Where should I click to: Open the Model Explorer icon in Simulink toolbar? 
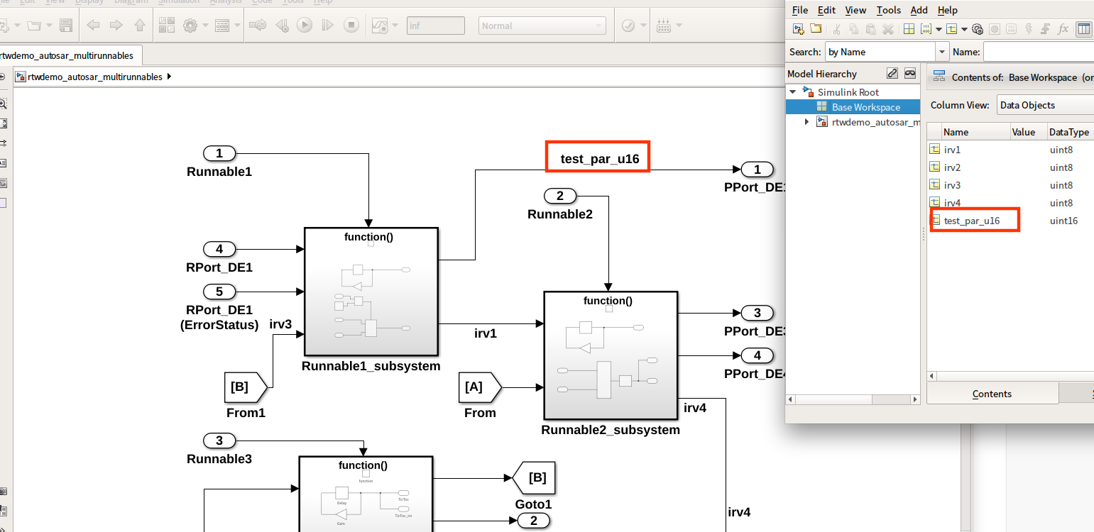tap(222, 26)
